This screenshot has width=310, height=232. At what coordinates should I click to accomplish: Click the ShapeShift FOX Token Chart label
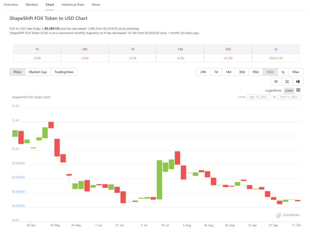tap(31, 97)
